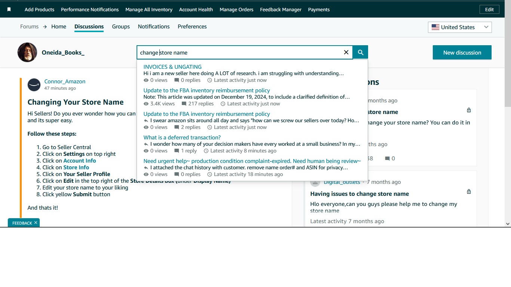Click the Forums breadcrumb link
This screenshot has height=287, width=511.
coord(29,27)
